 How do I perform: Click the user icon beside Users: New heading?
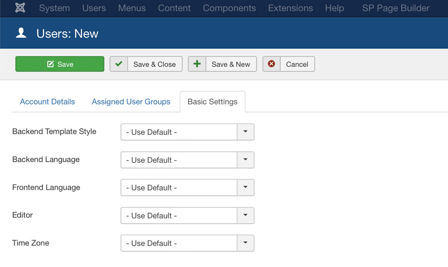(21, 33)
